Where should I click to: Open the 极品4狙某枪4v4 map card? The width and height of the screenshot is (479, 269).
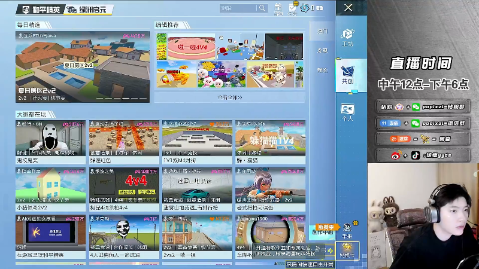(124, 189)
